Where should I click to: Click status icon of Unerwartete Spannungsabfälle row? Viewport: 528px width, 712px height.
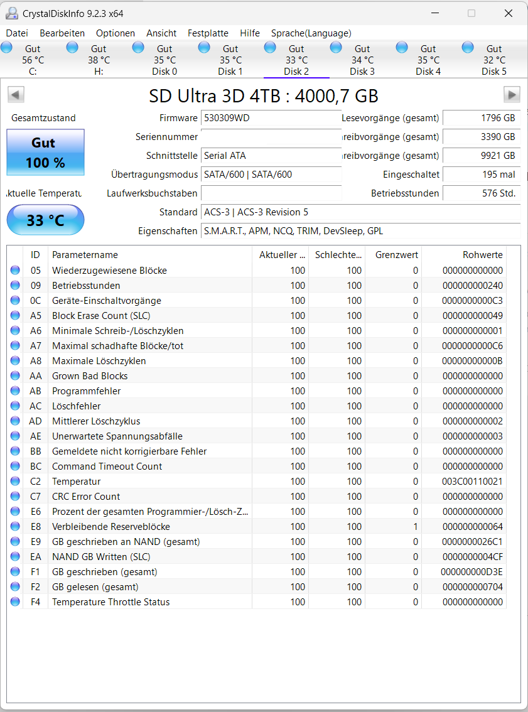click(x=15, y=436)
